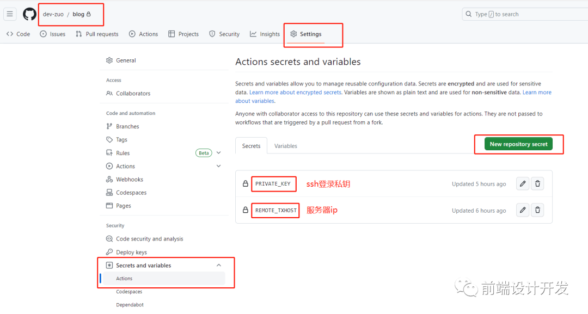Edit the REMOTE_TXHOST secret with pencil icon
Screen dimensions: 588x314
[x=522, y=210]
